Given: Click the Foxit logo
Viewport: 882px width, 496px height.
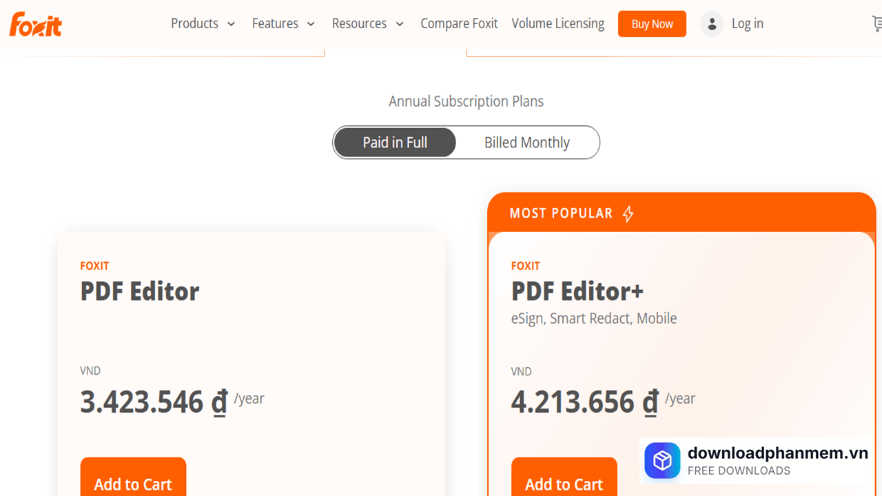Looking at the screenshot, I should (x=36, y=24).
